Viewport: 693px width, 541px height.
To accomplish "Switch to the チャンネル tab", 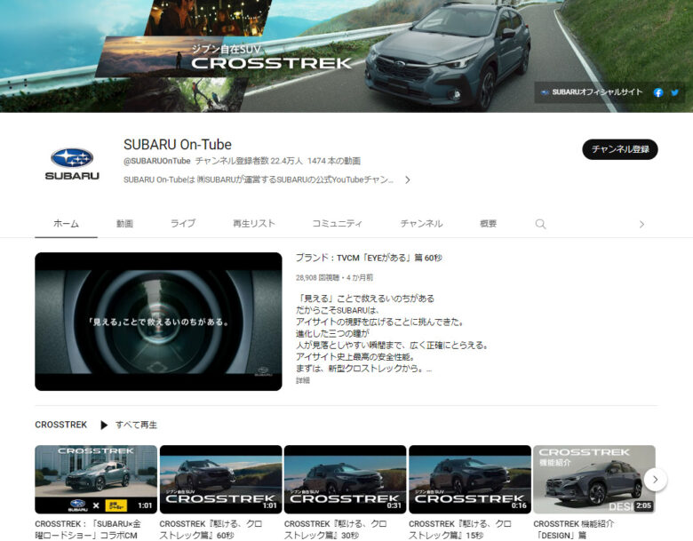I will click(422, 224).
